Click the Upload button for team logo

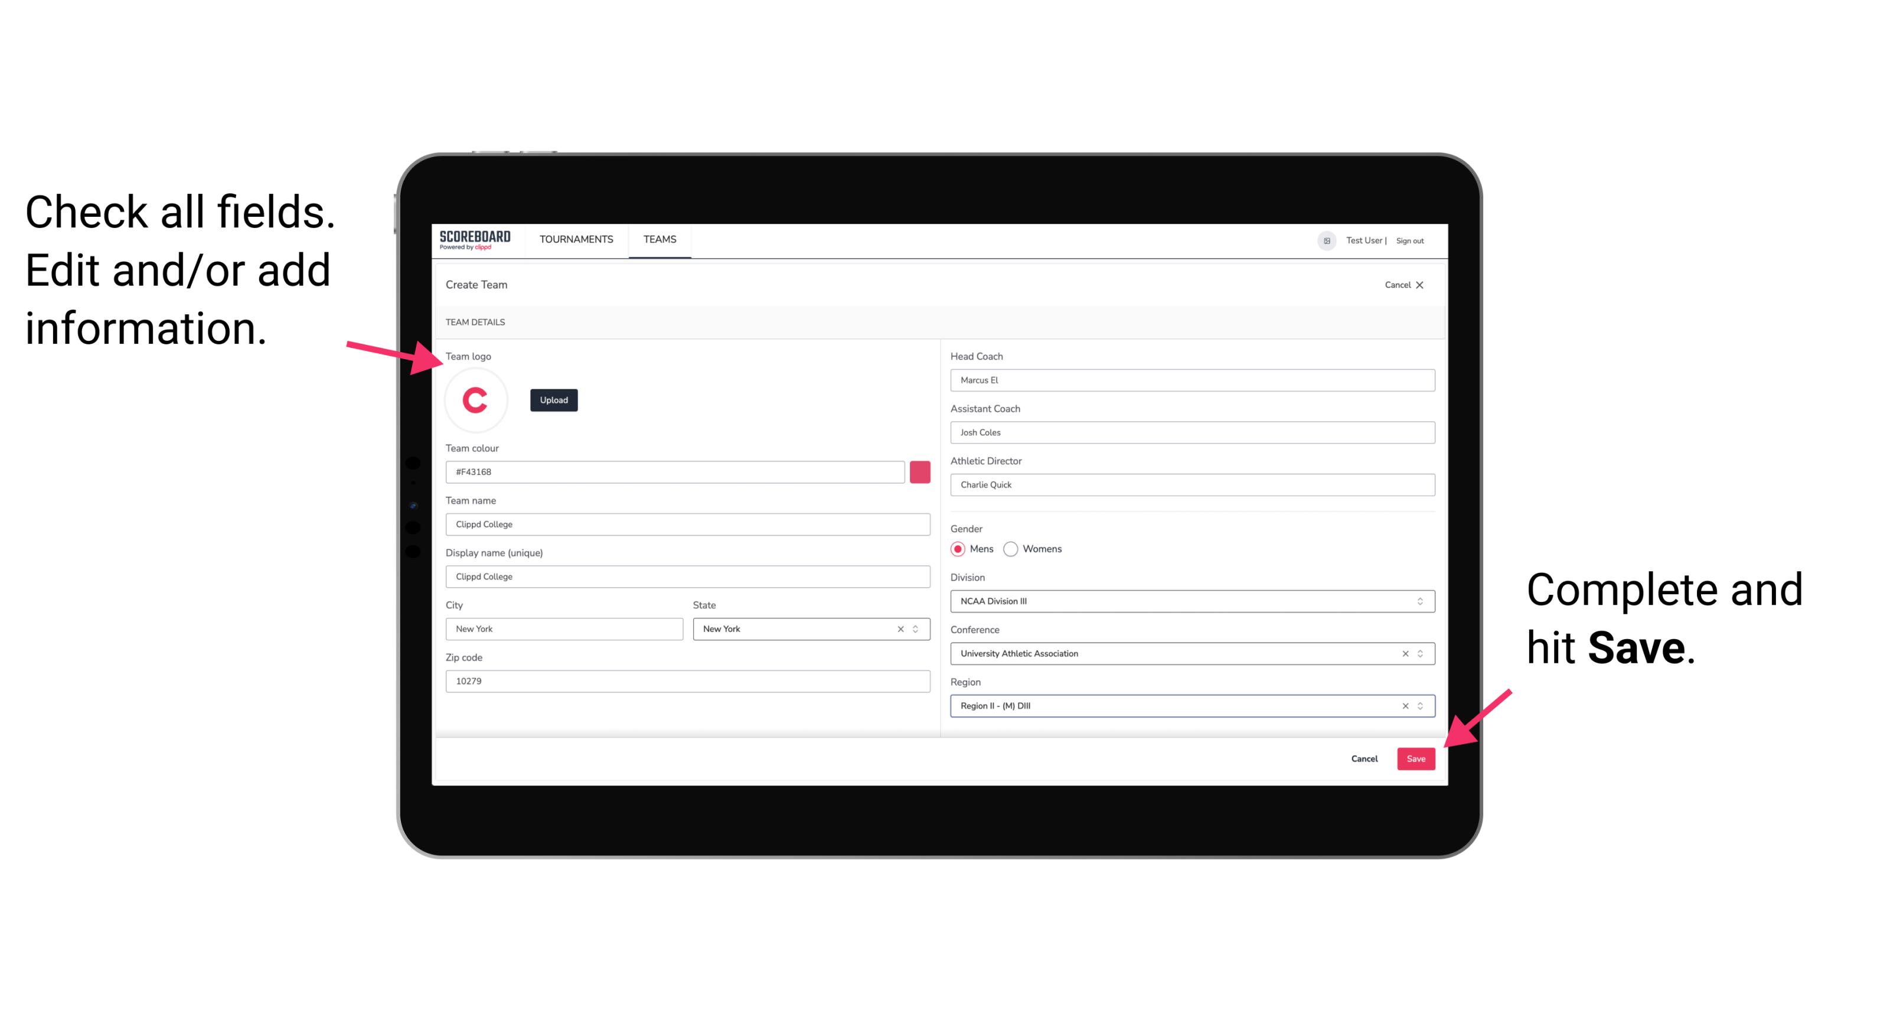click(x=554, y=399)
